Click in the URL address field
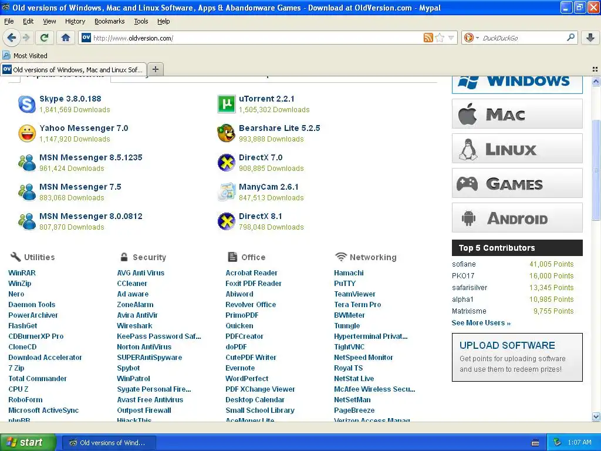This screenshot has width=601, height=451. coord(256,38)
